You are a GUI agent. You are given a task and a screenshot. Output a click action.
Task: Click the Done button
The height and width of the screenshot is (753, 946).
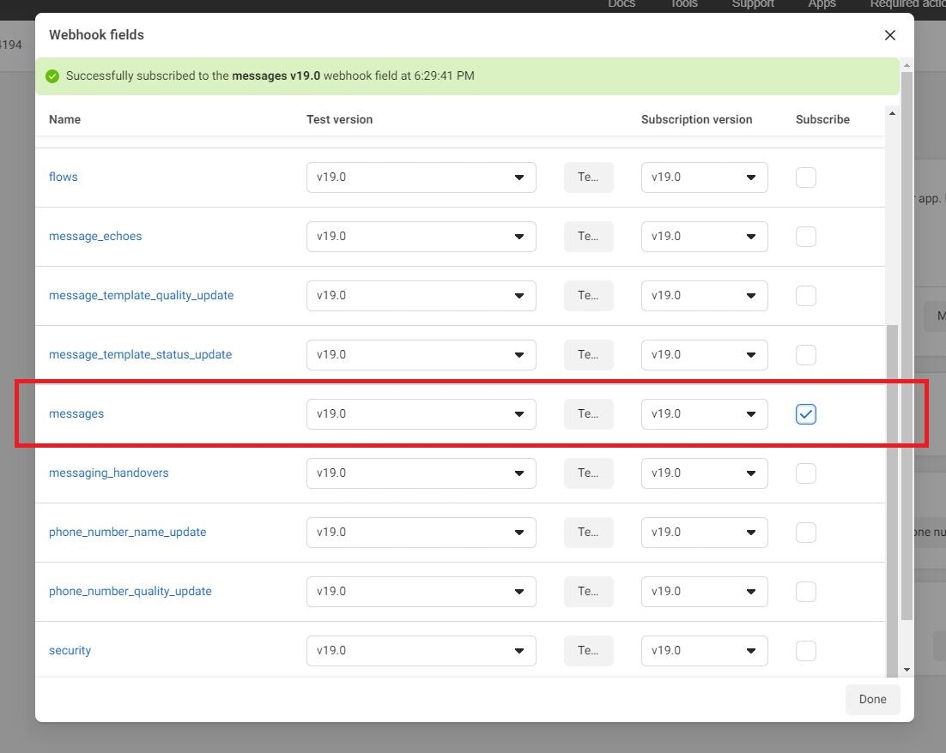pyautogui.click(x=872, y=699)
